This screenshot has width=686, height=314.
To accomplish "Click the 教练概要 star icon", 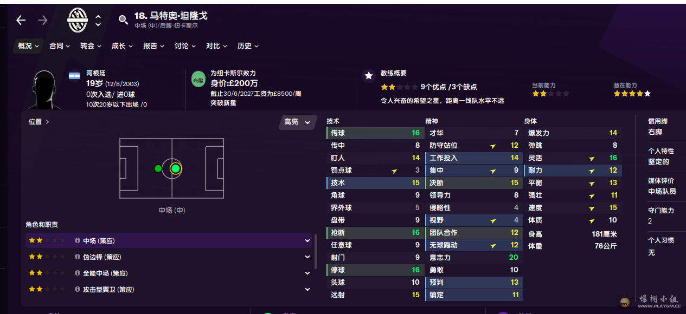I will [369, 76].
